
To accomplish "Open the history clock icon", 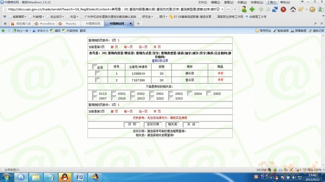I will tap(313, 10).
